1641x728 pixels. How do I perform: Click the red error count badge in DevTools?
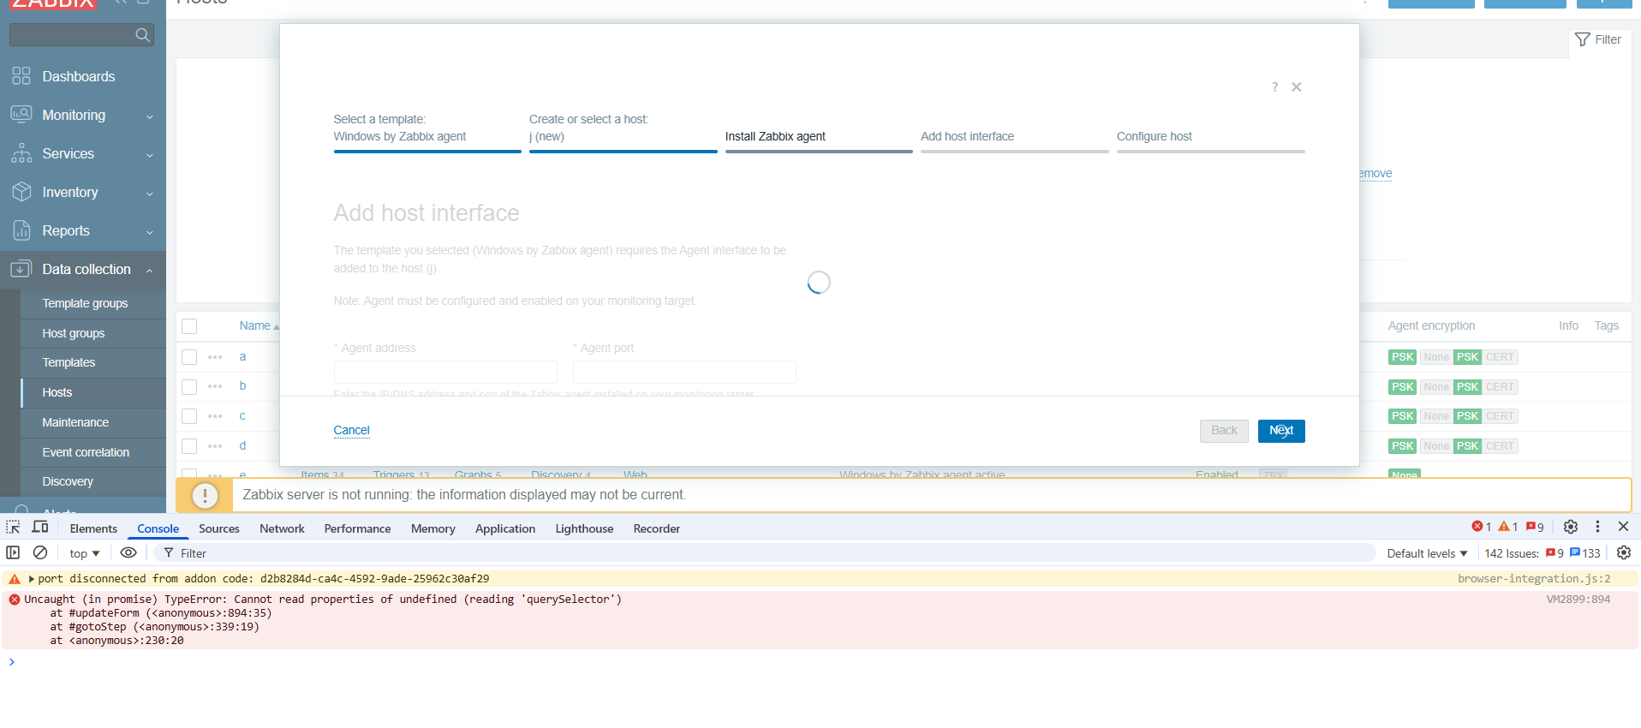point(1482,527)
